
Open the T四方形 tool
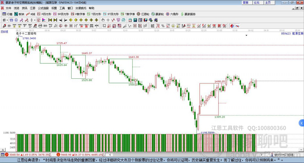click(x=94, y=14)
